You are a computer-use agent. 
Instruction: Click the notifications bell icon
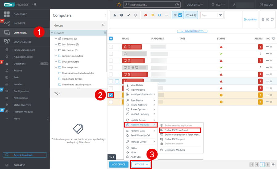point(119,5)
